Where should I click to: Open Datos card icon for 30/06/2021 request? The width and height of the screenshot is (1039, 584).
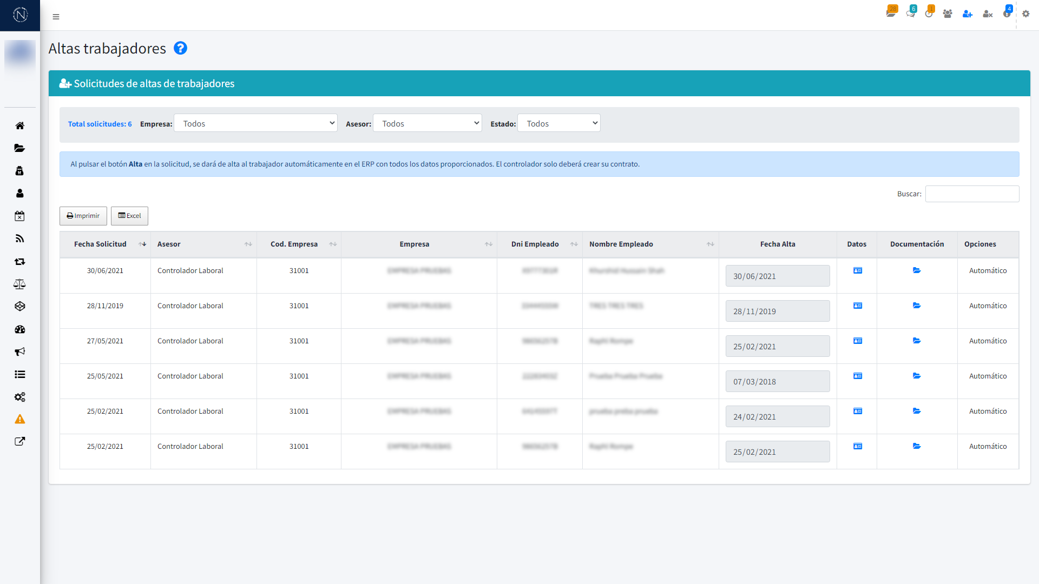coord(858,270)
